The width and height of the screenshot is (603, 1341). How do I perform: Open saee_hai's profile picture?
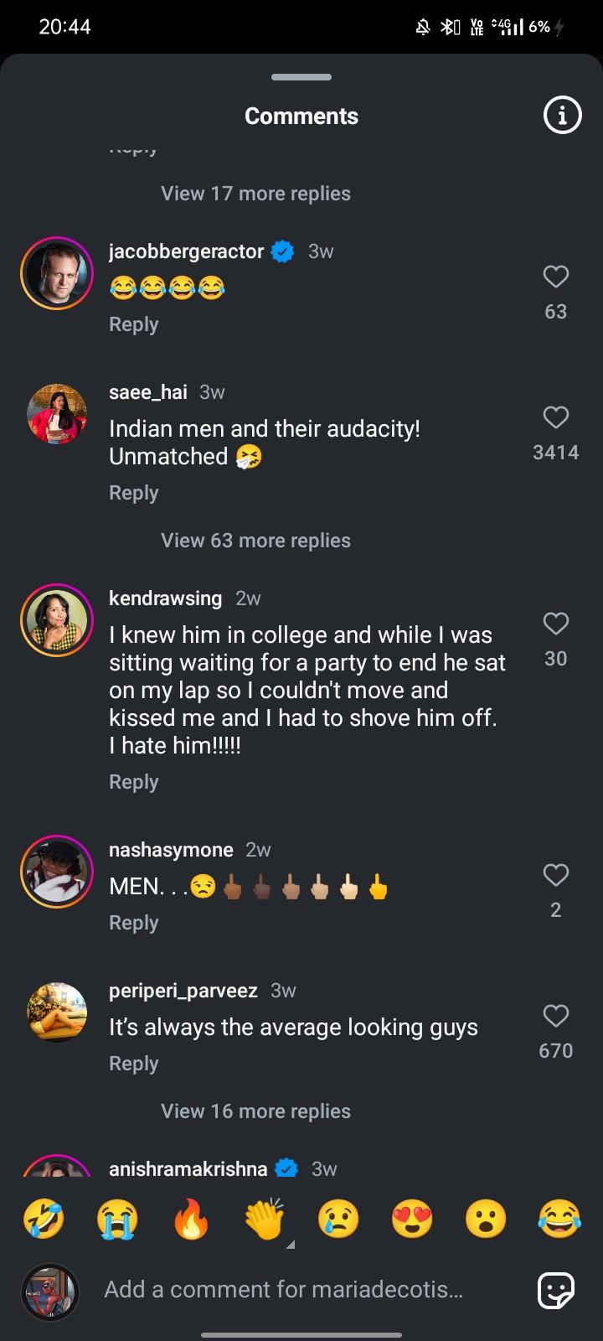click(x=57, y=414)
